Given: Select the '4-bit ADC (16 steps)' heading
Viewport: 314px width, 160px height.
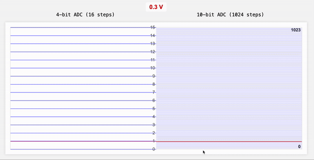Looking at the screenshot, I should click(x=85, y=15).
